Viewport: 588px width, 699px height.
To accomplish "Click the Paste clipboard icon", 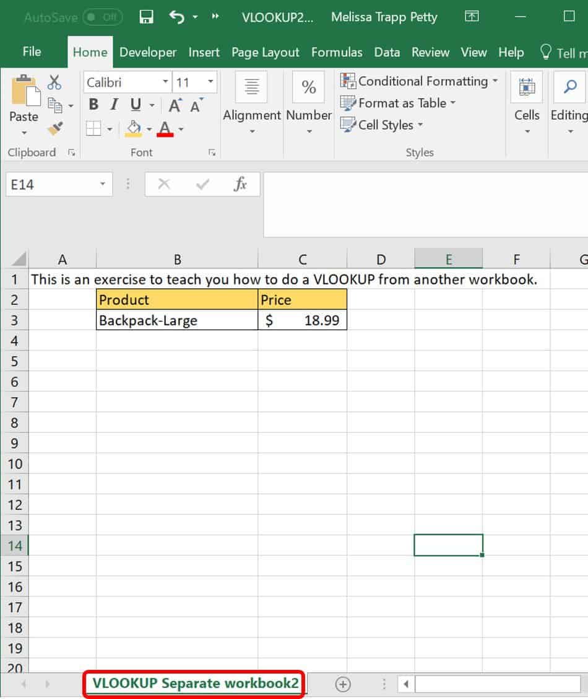I will tap(24, 92).
